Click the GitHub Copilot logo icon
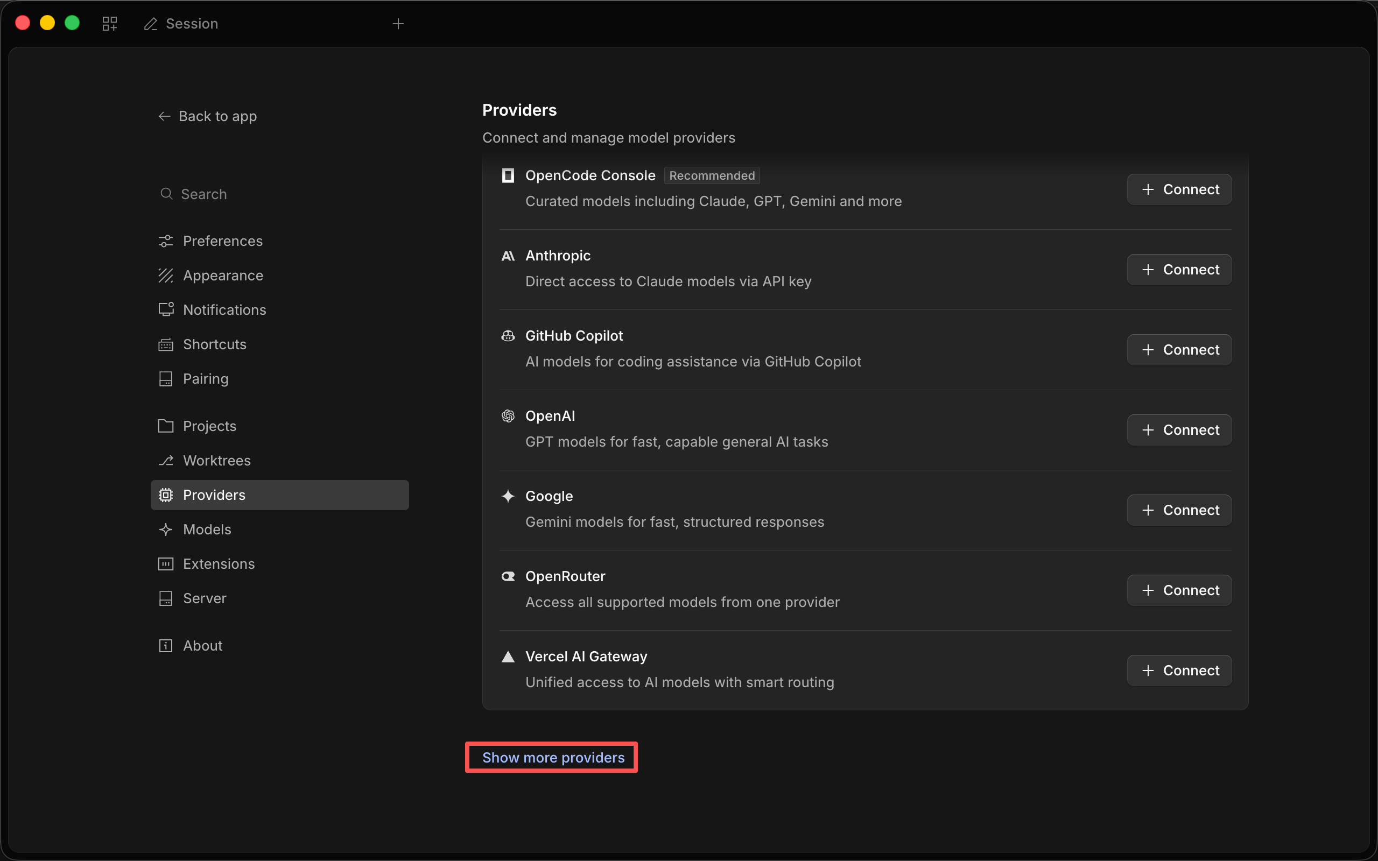Image resolution: width=1378 pixels, height=861 pixels. 508,336
